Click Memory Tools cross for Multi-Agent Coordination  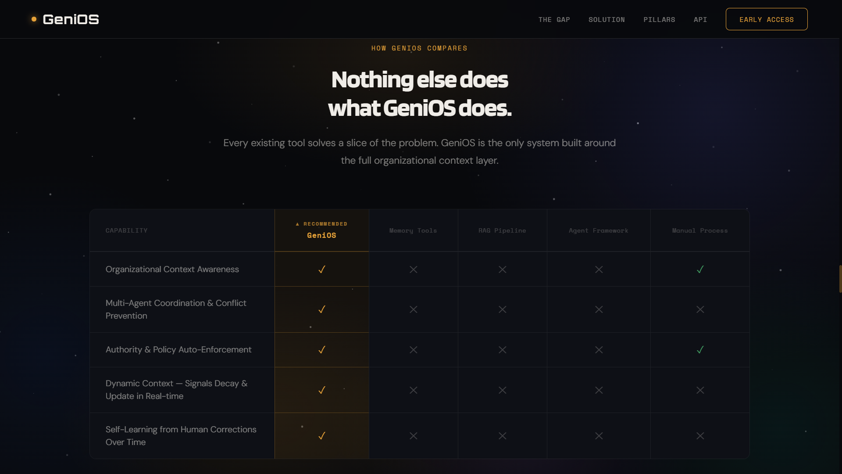point(413,309)
